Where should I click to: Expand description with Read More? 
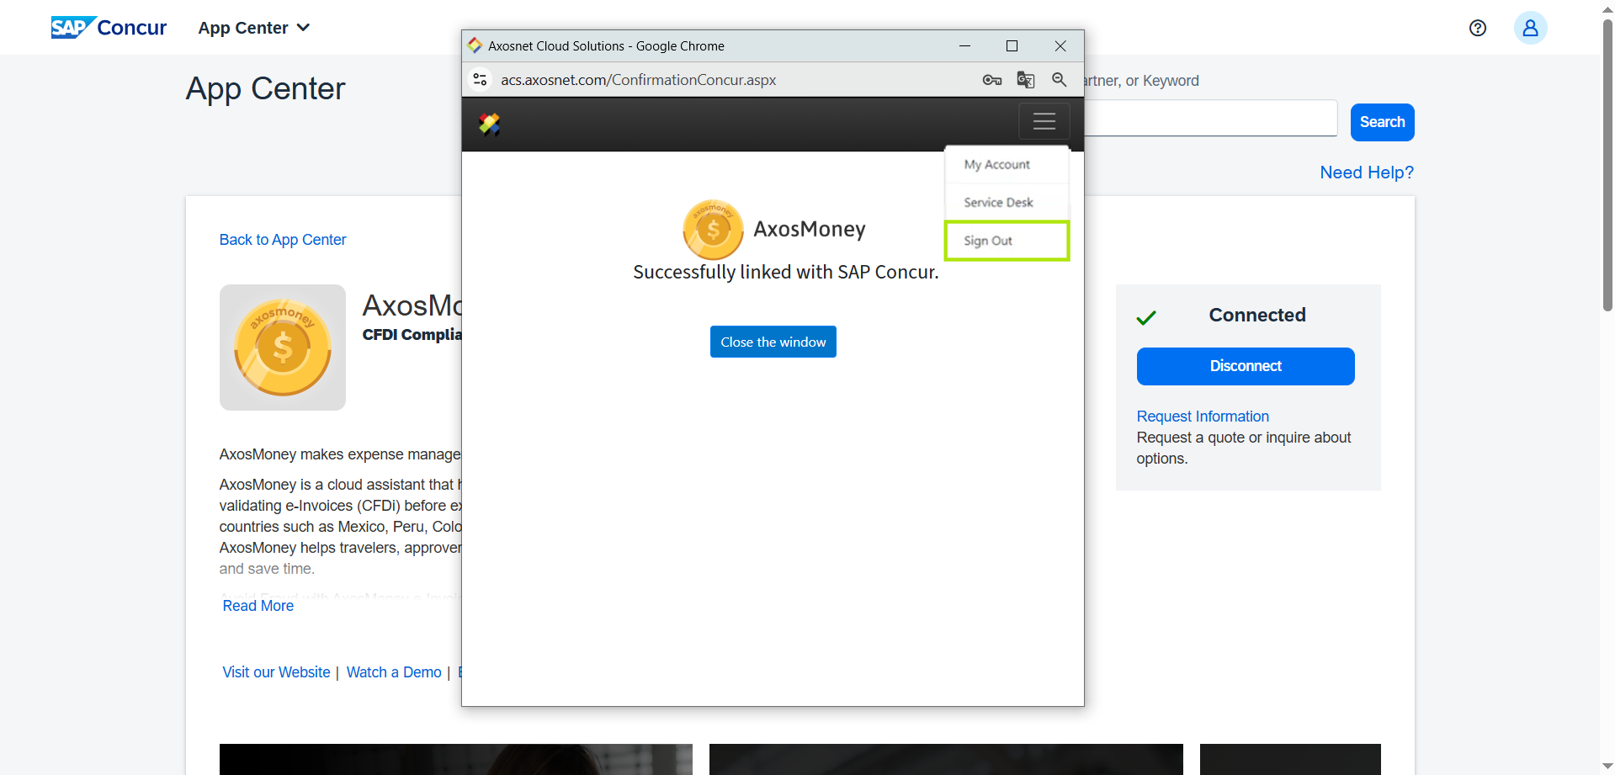(x=258, y=606)
